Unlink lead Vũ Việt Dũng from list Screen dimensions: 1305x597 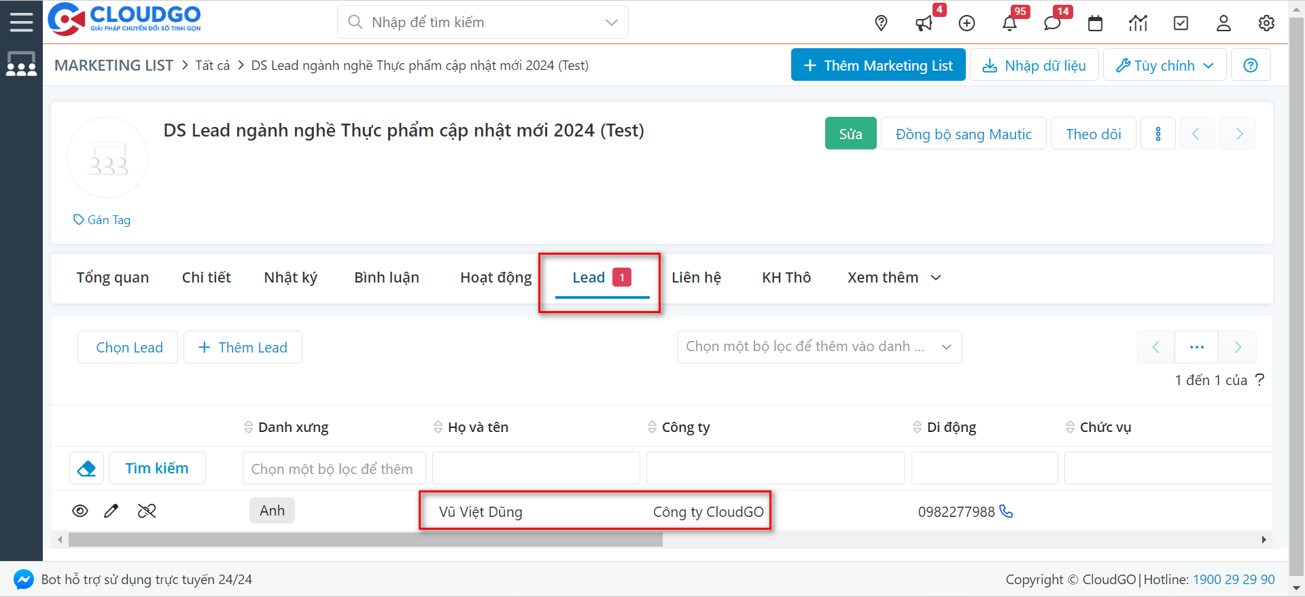(147, 511)
